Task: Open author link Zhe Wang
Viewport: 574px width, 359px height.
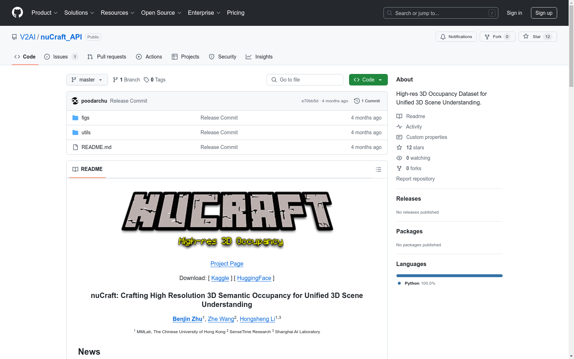Action: tap(221, 319)
